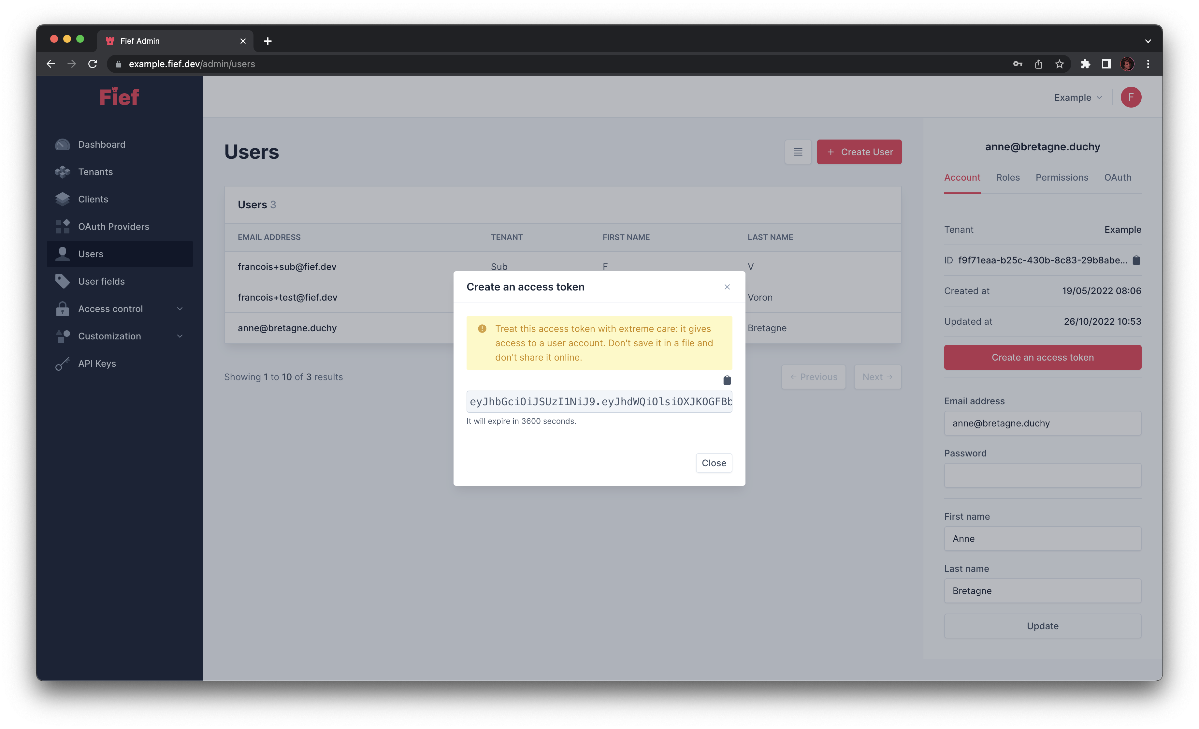Screen dimensions: 1199x729
Task: Select the API Keys key icon
Action: point(62,363)
